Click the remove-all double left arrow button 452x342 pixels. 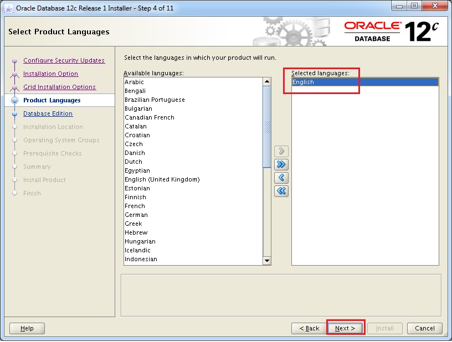[281, 191]
